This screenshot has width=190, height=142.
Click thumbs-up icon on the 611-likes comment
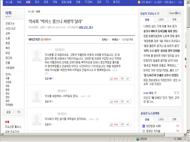click(x=111, y=79)
